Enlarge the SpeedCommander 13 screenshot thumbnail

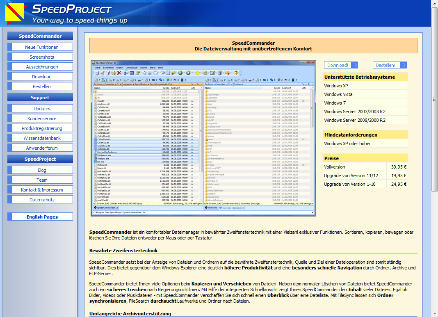point(203,138)
